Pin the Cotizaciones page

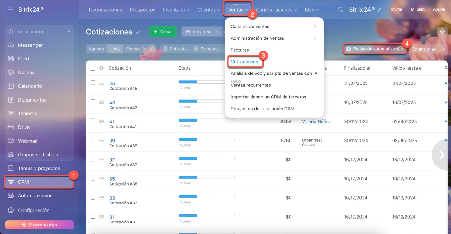pyautogui.click(x=138, y=32)
